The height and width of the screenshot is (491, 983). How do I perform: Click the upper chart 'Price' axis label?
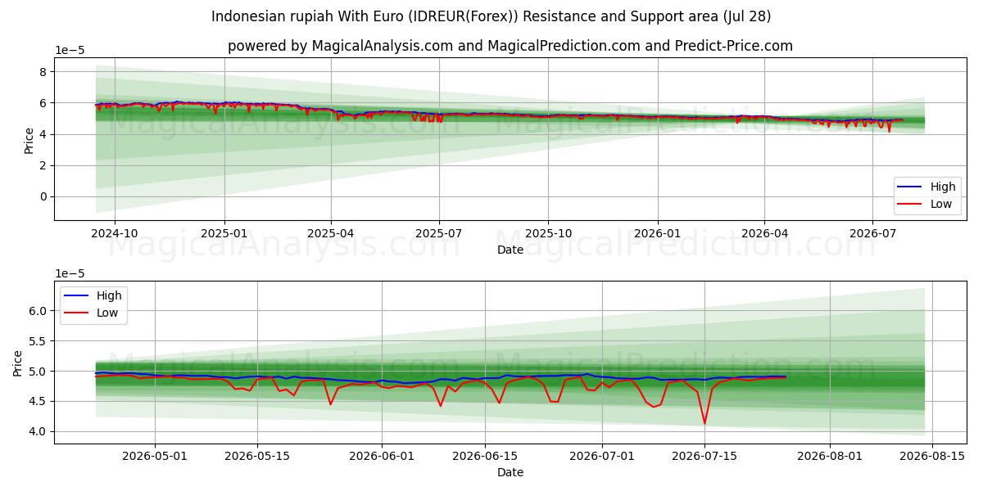(29, 139)
